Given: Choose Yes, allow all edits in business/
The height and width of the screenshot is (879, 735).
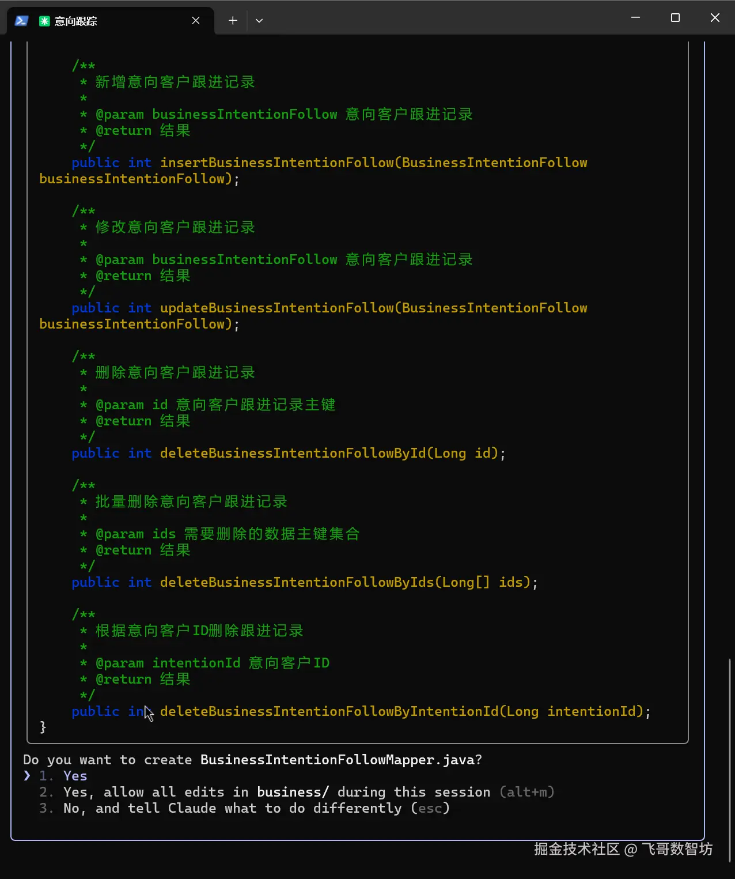Looking at the screenshot, I should coord(297,792).
